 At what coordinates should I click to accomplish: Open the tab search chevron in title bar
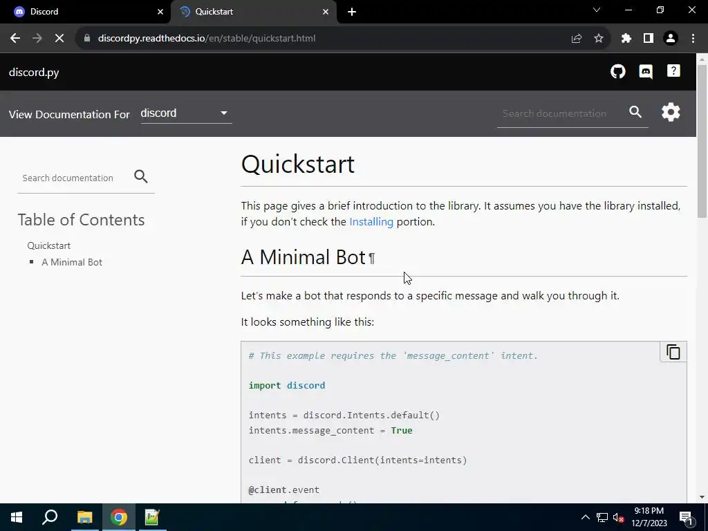click(597, 10)
